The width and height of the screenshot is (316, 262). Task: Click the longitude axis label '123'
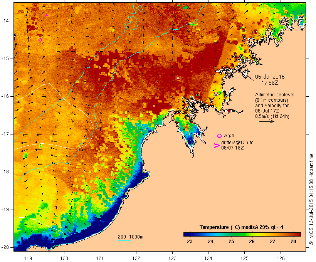pyautogui.click(x=172, y=258)
